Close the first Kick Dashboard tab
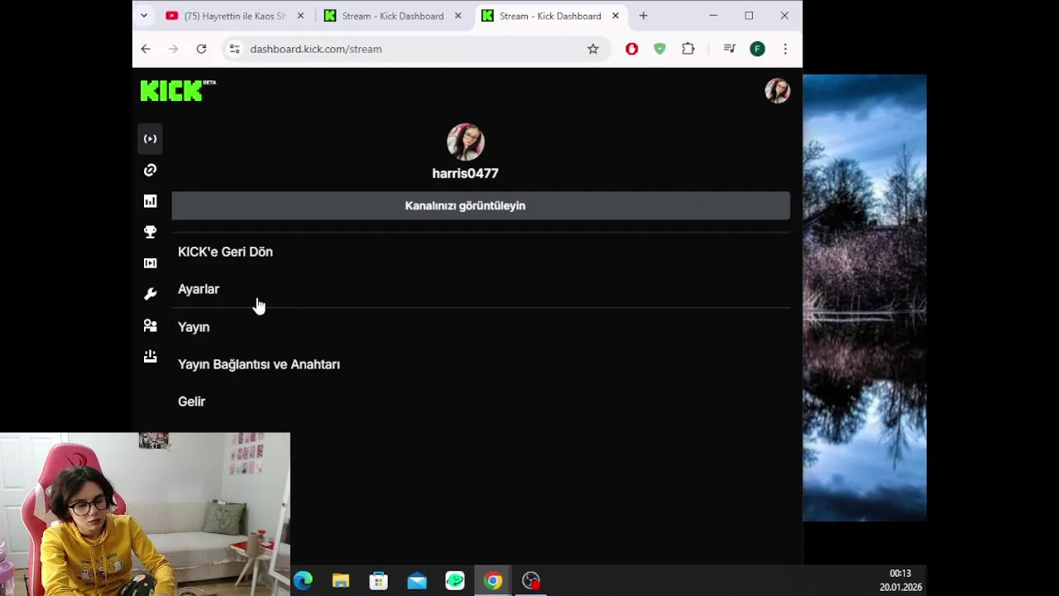 tap(458, 16)
